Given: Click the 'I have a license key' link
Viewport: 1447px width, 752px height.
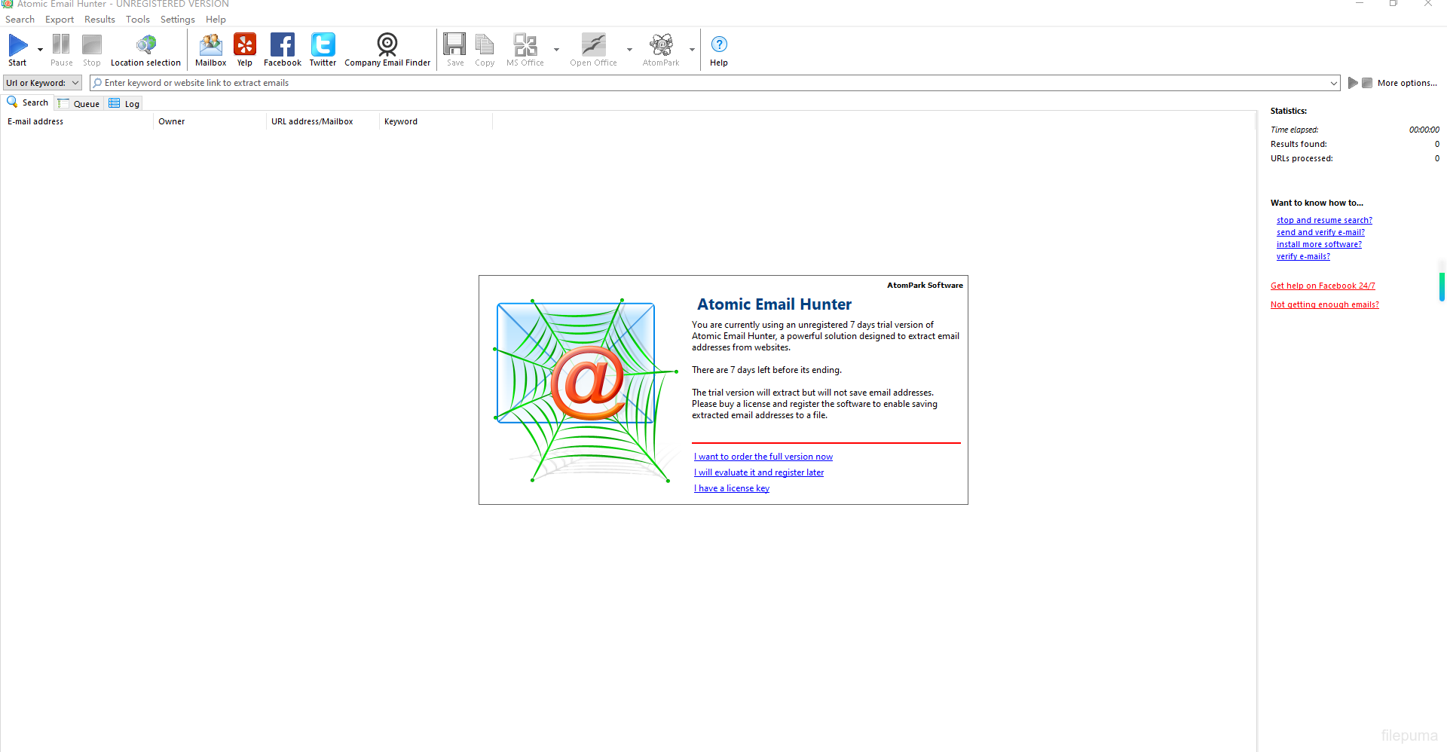Looking at the screenshot, I should tap(732, 488).
